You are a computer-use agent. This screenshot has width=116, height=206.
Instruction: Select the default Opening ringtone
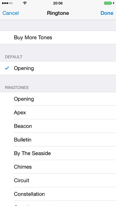58,68
